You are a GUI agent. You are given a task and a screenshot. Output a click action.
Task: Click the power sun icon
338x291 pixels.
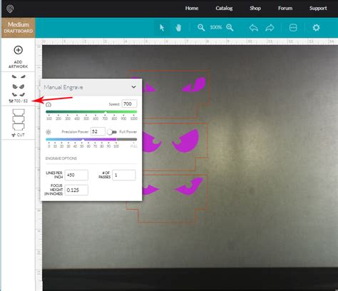(x=48, y=132)
